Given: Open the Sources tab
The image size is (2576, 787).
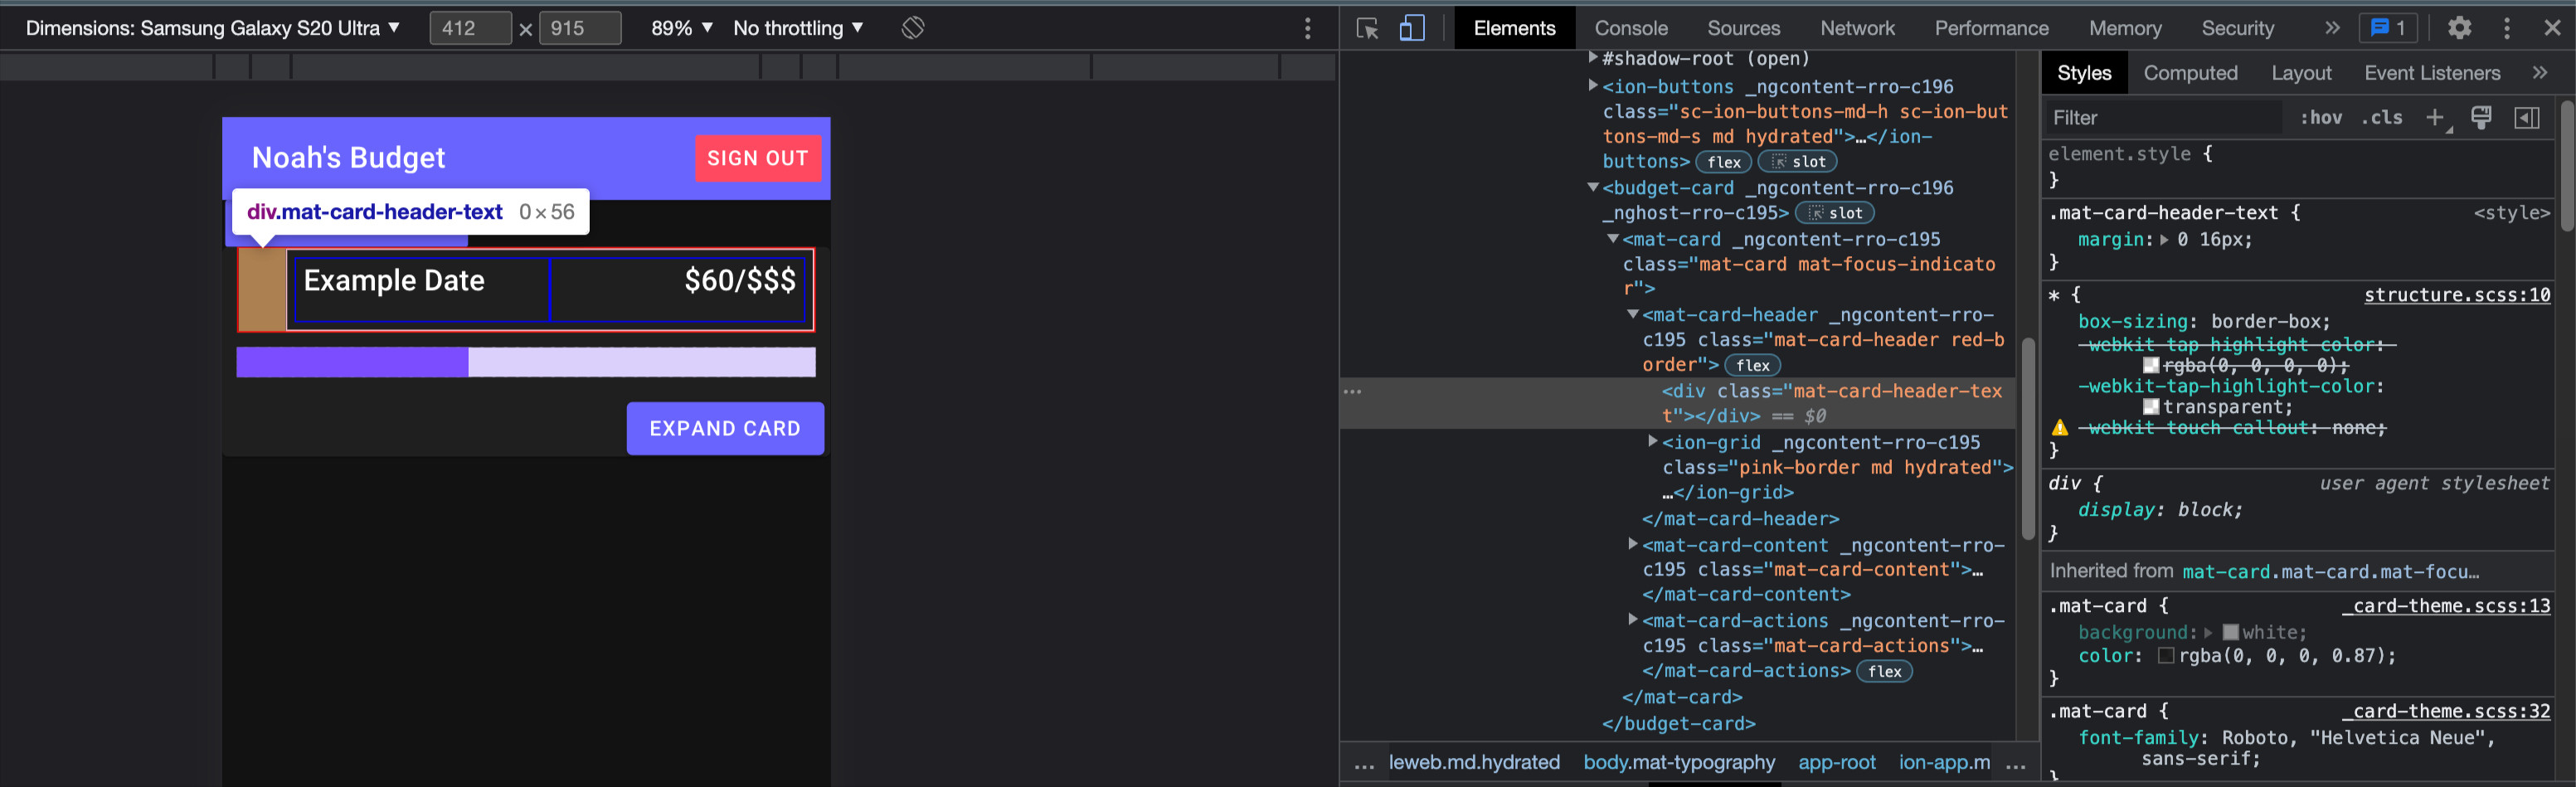Looking at the screenshot, I should click(1743, 28).
